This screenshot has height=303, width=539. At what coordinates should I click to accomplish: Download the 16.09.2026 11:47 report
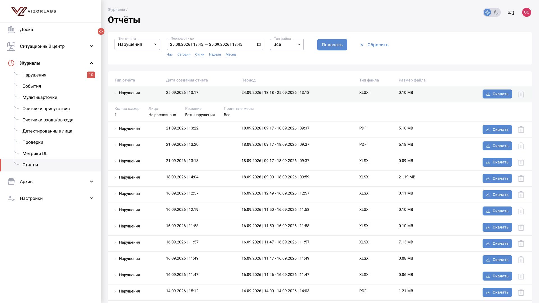497,276
